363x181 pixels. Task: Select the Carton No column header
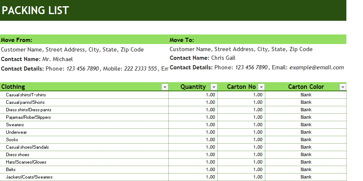point(241,87)
